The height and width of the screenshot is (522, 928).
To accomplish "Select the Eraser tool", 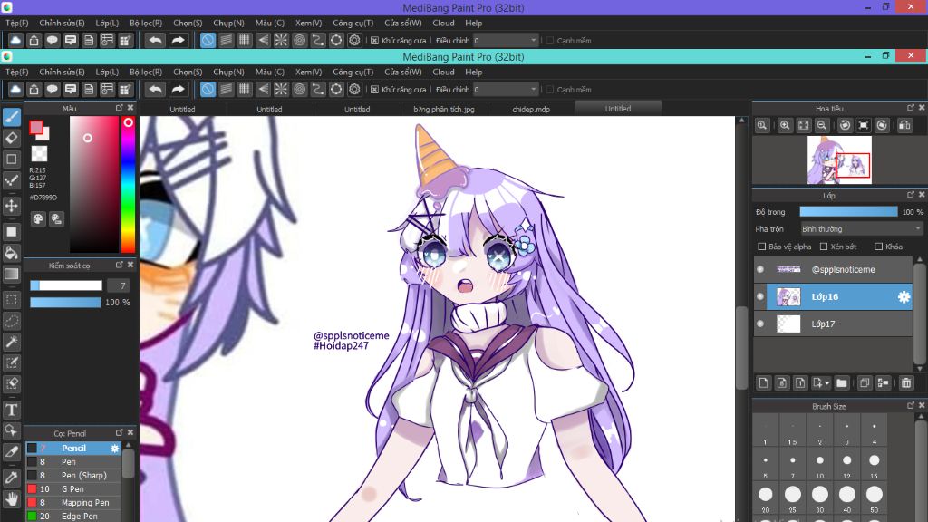I will (x=11, y=138).
